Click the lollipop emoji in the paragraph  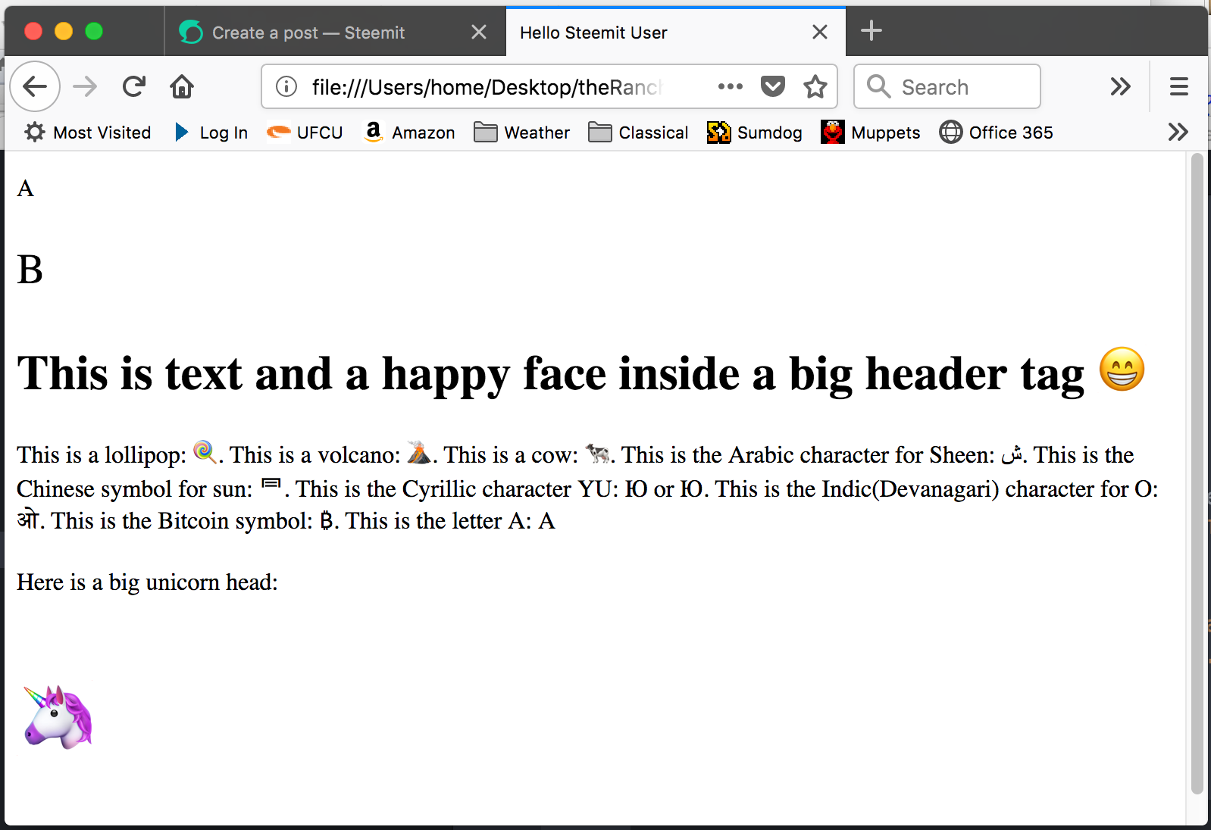pos(205,452)
